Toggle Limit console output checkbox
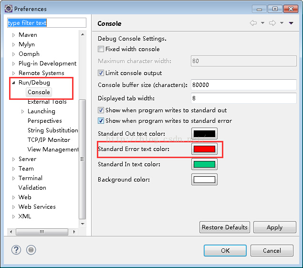 point(101,73)
